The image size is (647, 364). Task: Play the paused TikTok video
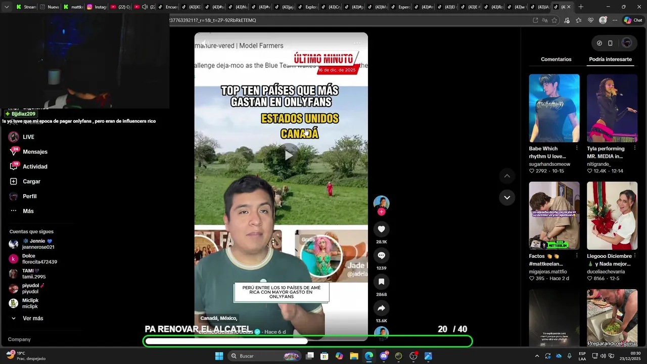(x=288, y=155)
